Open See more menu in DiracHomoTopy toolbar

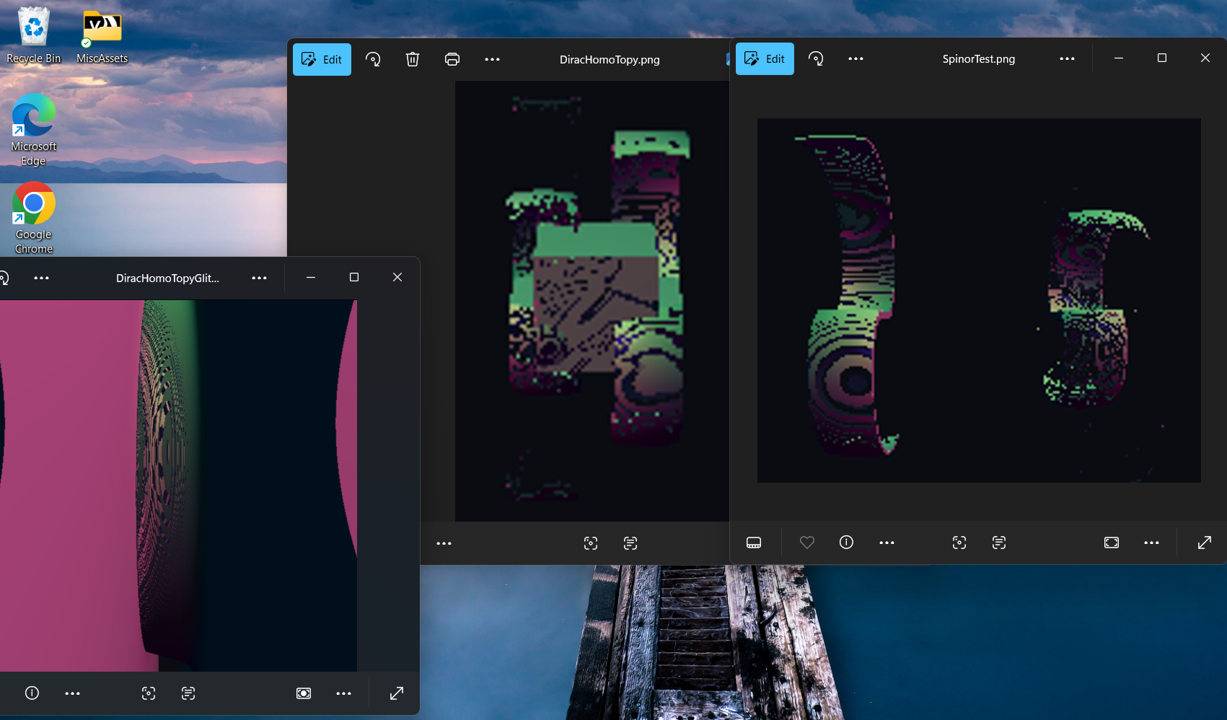[492, 59]
